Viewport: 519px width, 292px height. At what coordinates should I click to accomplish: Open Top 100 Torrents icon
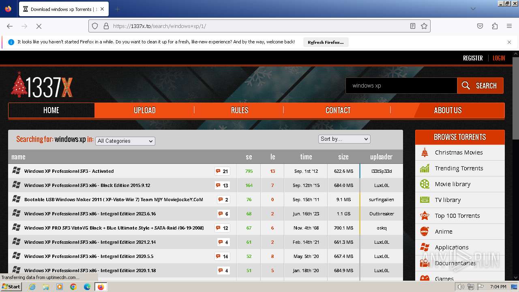point(425,215)
